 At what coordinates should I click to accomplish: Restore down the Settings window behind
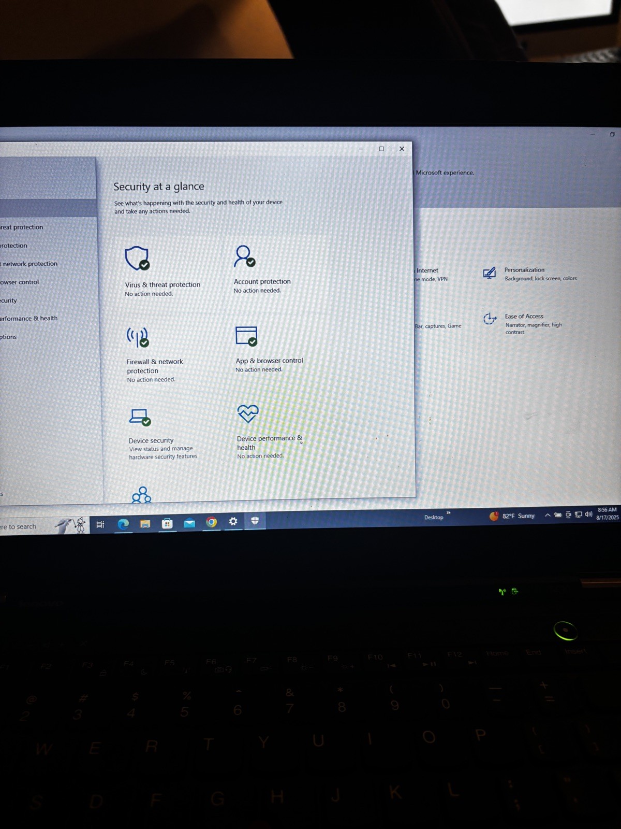click(612, 134)
